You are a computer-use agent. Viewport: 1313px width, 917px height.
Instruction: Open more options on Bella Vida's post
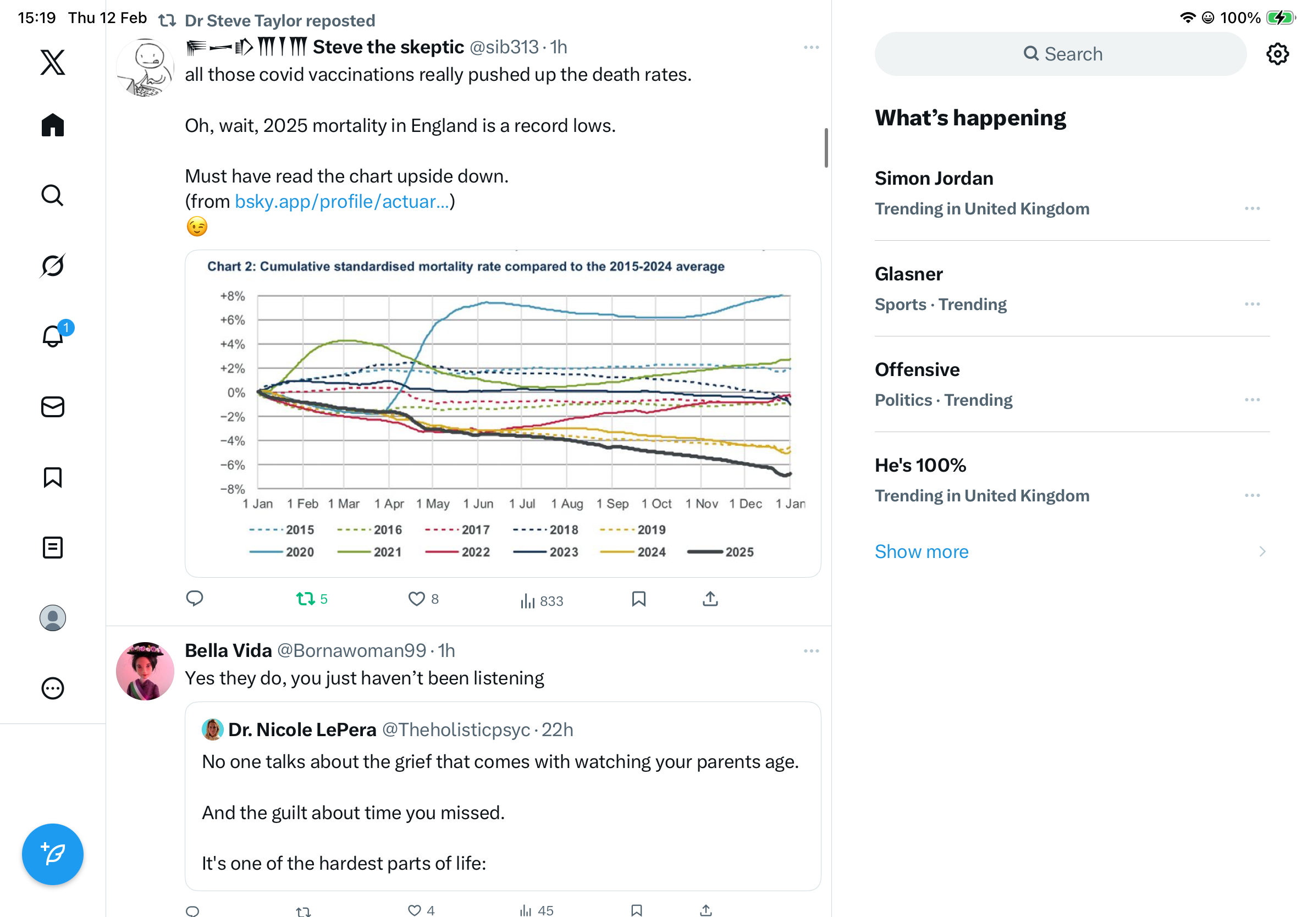pyautogui.click(x=811, y=651)
